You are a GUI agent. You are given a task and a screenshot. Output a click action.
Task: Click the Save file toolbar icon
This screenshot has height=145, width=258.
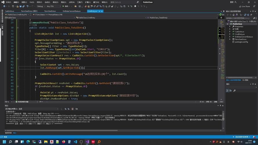pyautogui.click(x=21, y=6)
